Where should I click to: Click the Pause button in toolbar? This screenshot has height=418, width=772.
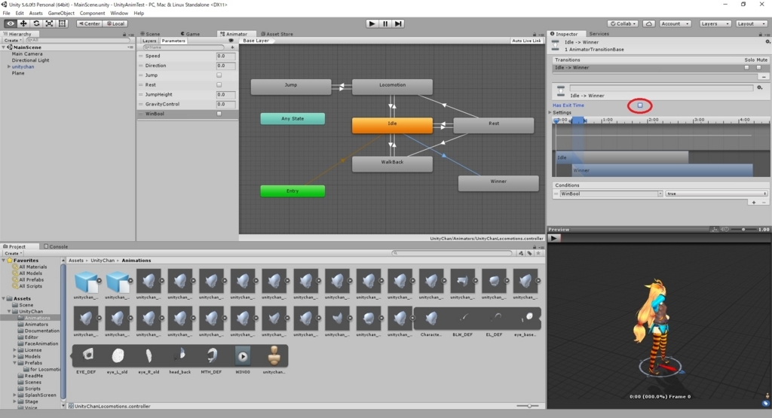pos(385,23)
